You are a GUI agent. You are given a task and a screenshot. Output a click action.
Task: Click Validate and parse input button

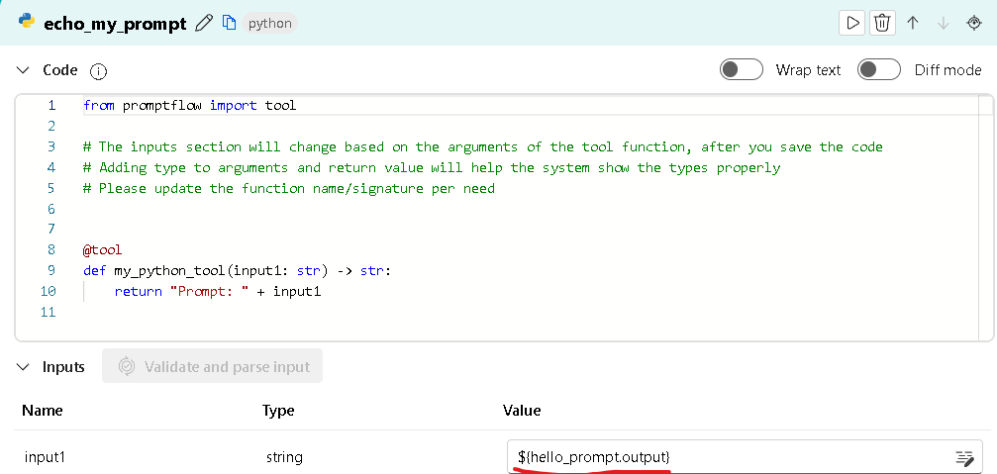(x=212, y=367)
